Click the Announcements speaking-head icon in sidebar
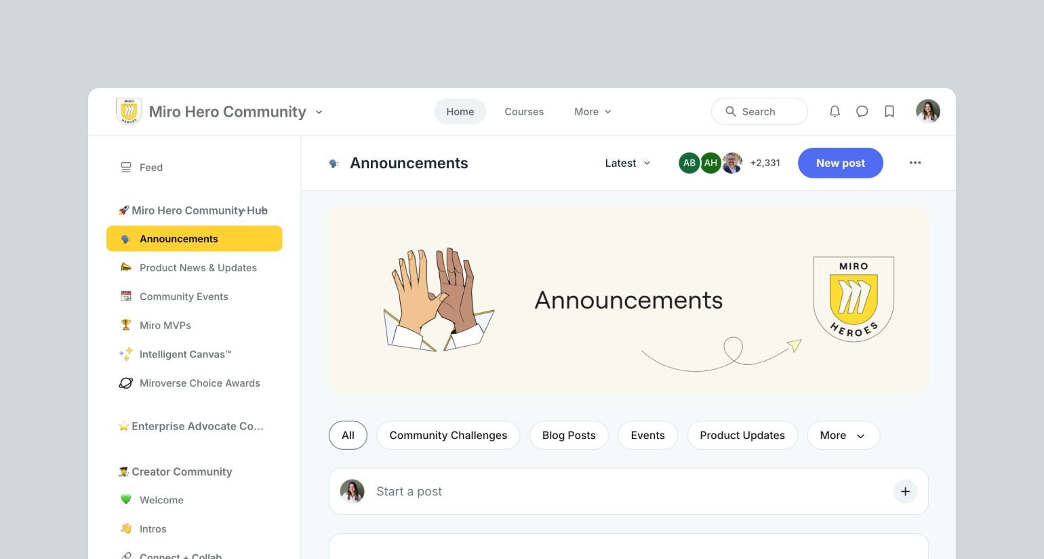Screen dimensions: 1044x559 tap(125, 239)
